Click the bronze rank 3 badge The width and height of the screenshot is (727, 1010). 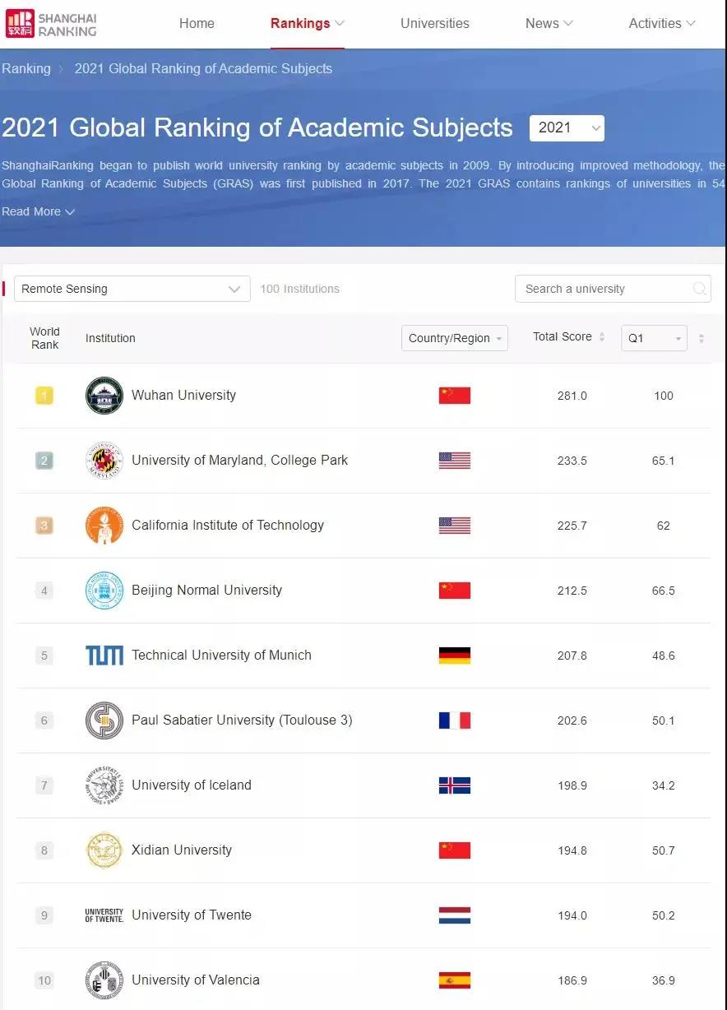point(44,526)
